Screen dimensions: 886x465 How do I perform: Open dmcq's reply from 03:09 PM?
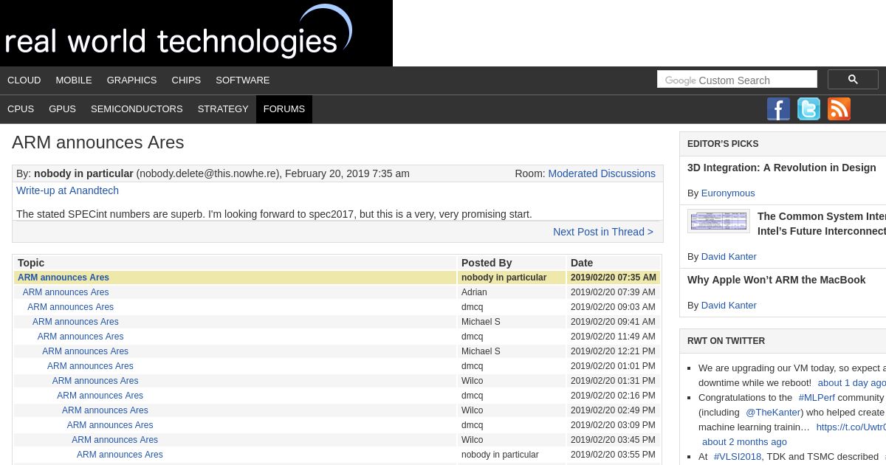click(110, 425)
